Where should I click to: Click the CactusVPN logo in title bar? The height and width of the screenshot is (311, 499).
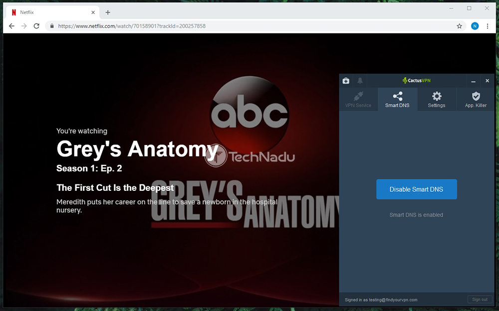417,80
